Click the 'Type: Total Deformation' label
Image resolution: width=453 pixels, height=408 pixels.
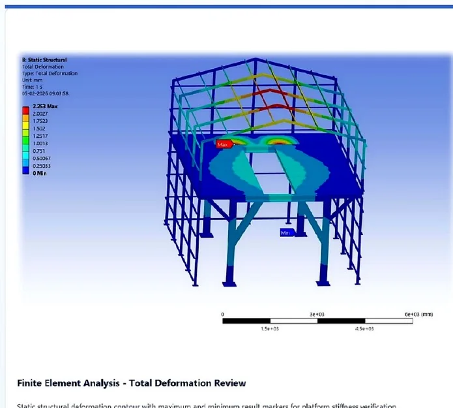coord(50,74)
